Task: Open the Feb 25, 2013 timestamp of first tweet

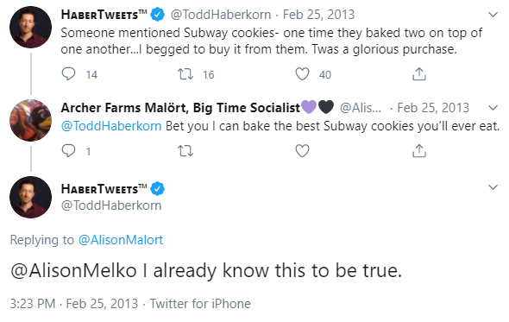Action: tap(319, 15)
